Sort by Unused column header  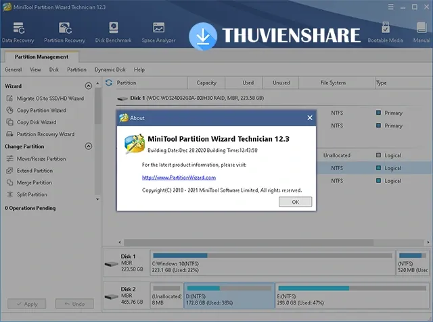281,82
